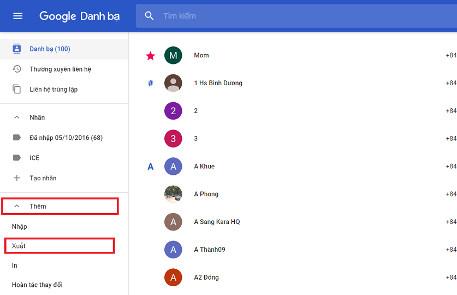Click the Liên hệ trùng lặp duplicate icon
Screen dimensions: 457x295
[17, 89]
